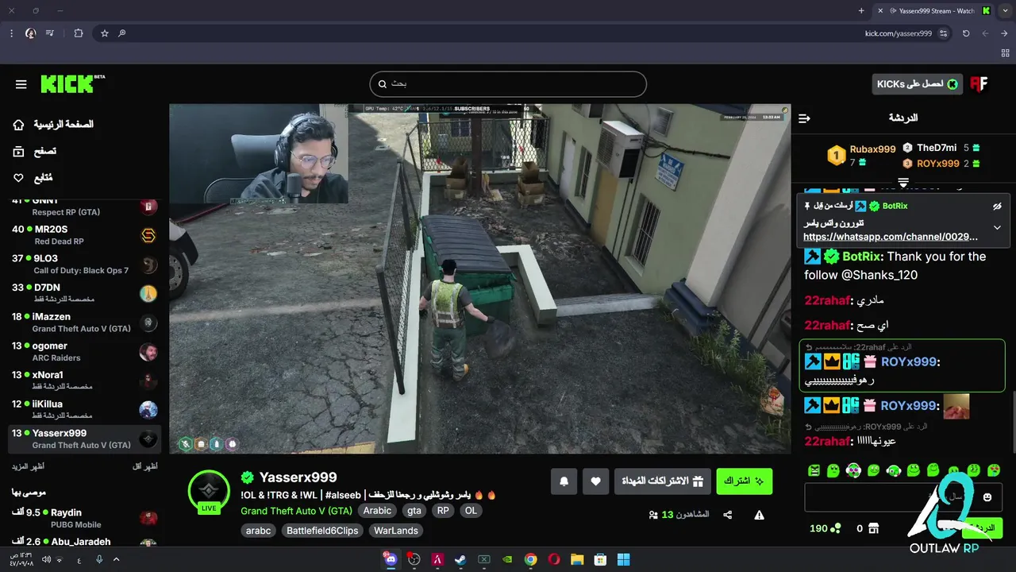This screenshot has width=1016, height=572.
Task: Click MR20S avatar thumbnail
Action: 148,235
